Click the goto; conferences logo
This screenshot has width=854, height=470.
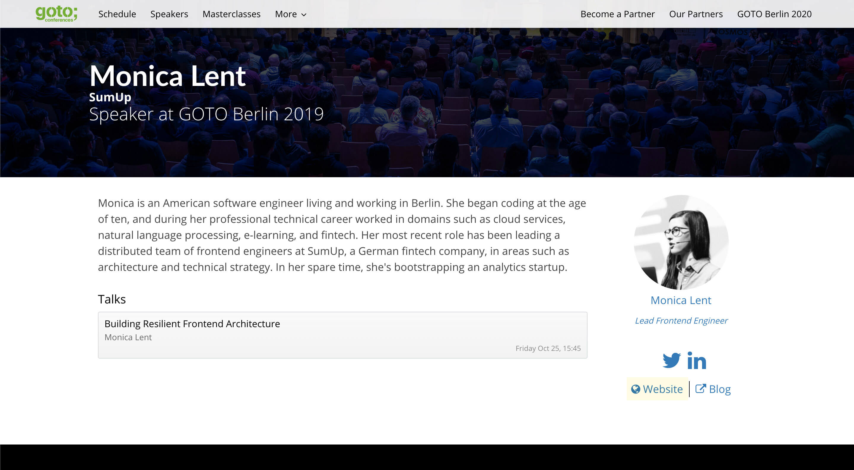coord(56,14)
